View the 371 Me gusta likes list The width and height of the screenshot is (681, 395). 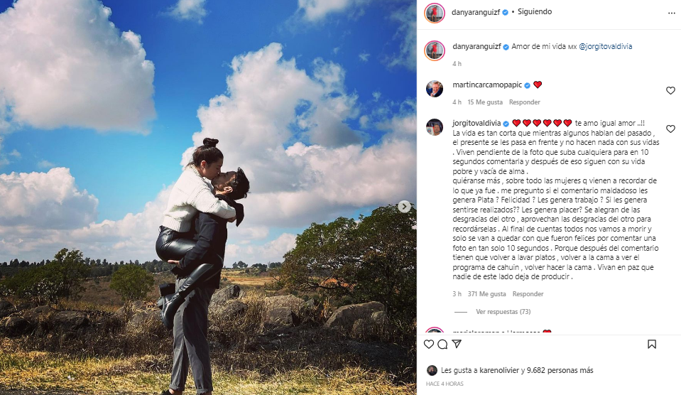487,293
